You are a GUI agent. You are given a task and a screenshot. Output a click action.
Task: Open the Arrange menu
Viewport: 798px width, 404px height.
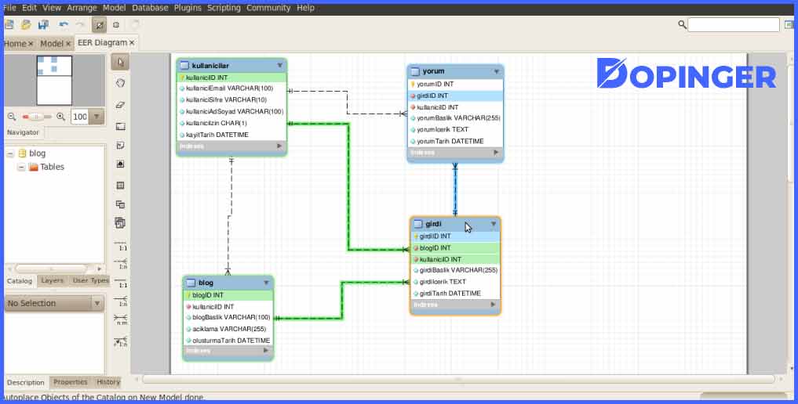tap(82, 8)
